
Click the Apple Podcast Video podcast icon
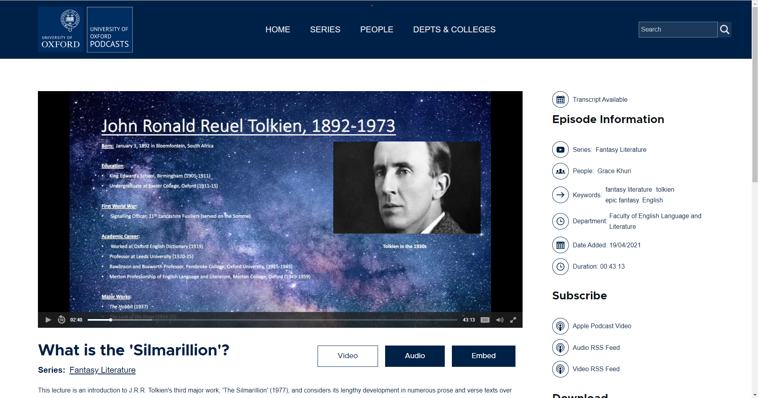click(x=561, y=326)
